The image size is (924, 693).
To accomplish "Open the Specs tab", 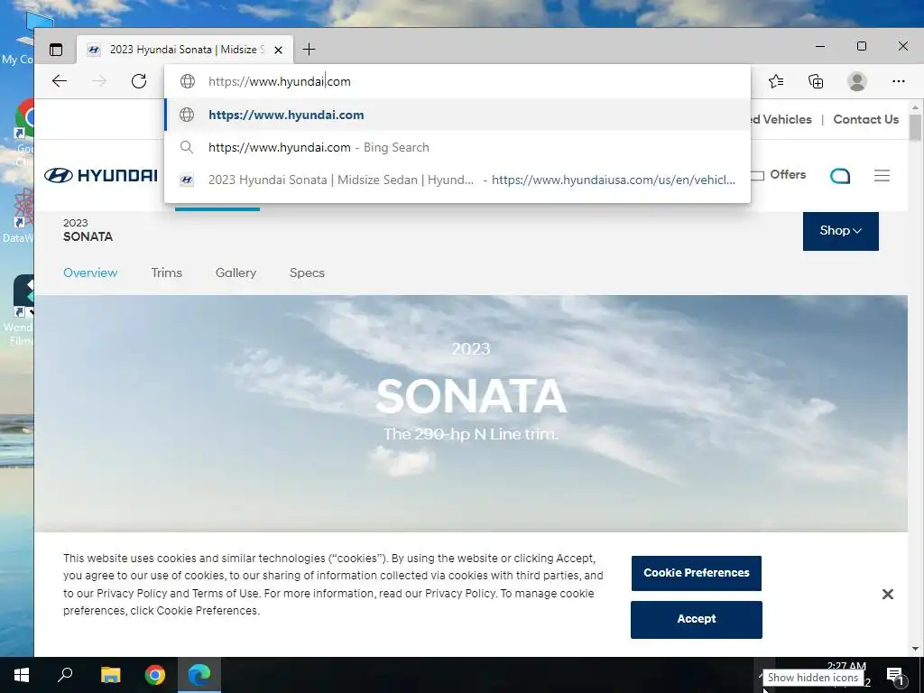I will [x=307, y=273].
